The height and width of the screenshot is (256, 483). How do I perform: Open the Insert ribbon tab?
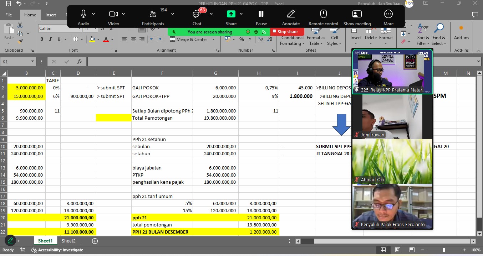coord(51,15)
